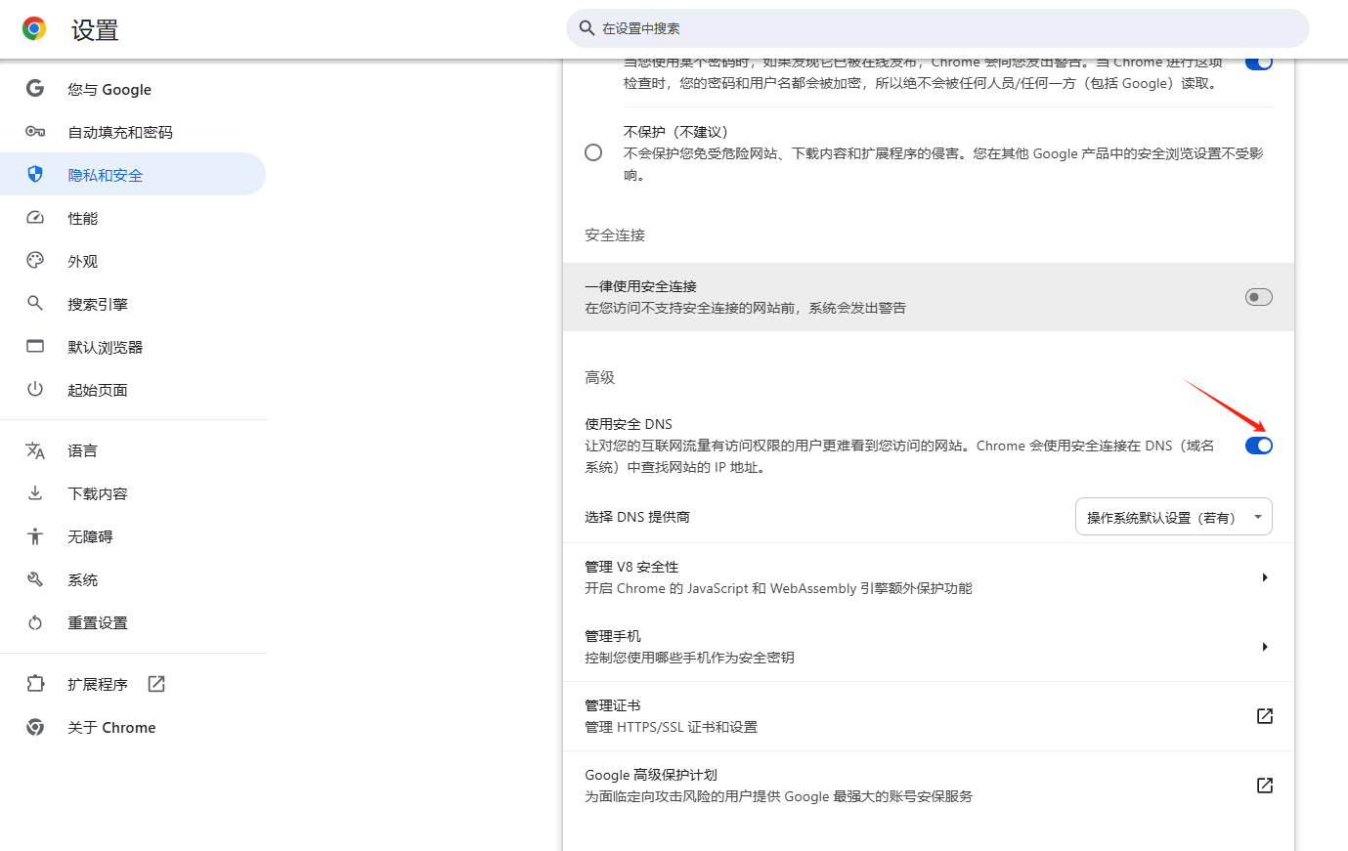This screenshot has width=1348, height=851.
Task: Click the browser window icon for 默认浏览器
Action: 35,347
